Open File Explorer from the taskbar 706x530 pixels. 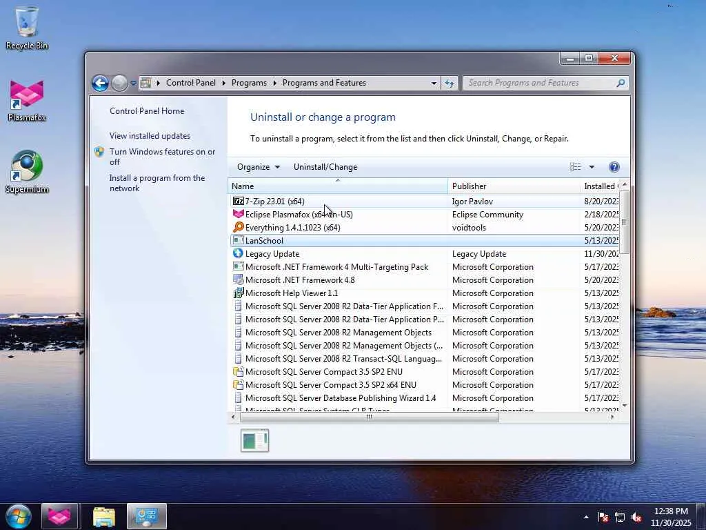tap(104, 516)
